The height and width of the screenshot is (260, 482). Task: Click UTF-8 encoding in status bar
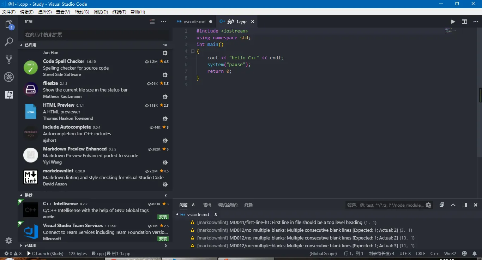point(405,253)
